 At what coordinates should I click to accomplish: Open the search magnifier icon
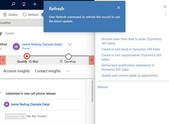[13, 4]
